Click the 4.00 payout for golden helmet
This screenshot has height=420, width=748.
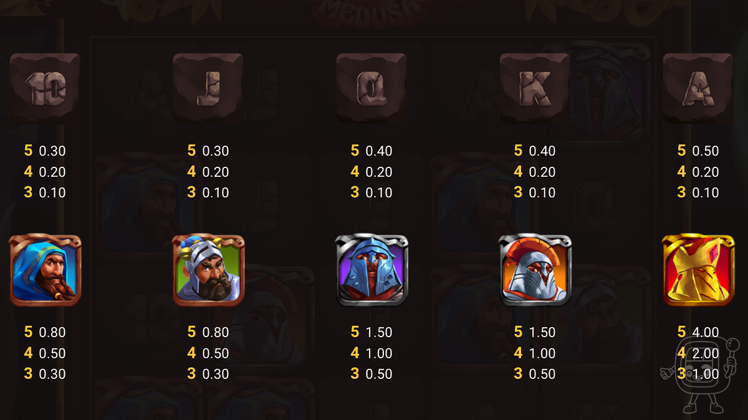(x=706, y=332)
